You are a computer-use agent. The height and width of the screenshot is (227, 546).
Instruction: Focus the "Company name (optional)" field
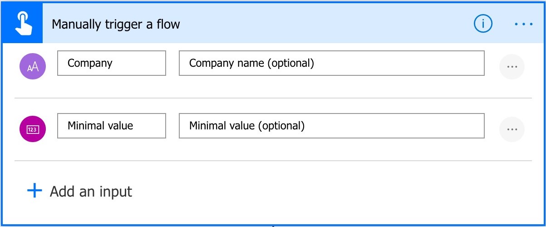[331, 63]
